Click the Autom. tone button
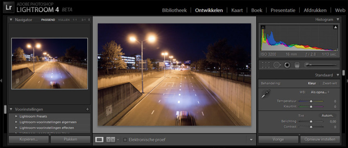 point(328,115)
